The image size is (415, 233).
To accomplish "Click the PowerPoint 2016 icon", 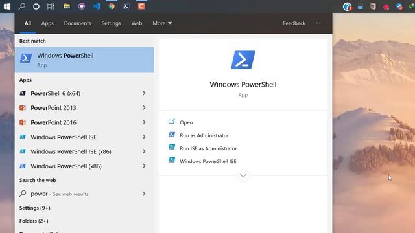I will click(23, 122).
